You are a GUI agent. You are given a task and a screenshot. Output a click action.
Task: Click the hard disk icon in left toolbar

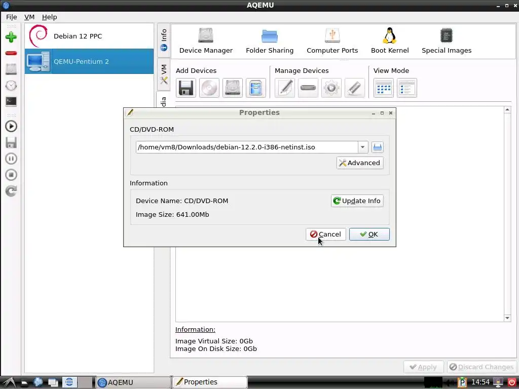click(11, 69)
